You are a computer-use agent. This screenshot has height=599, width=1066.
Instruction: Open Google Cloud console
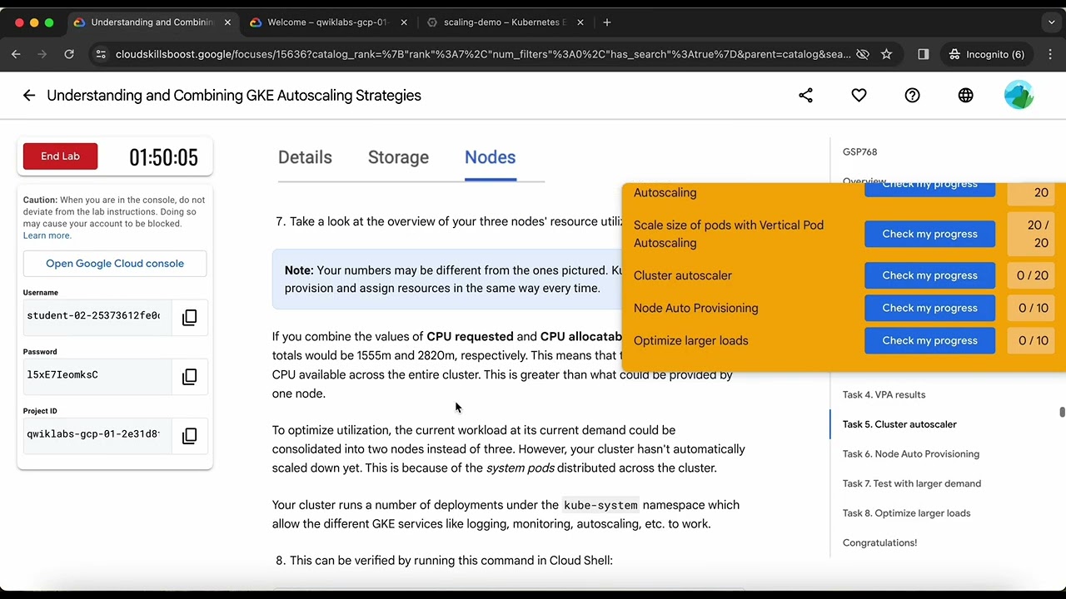click(115, 264)
